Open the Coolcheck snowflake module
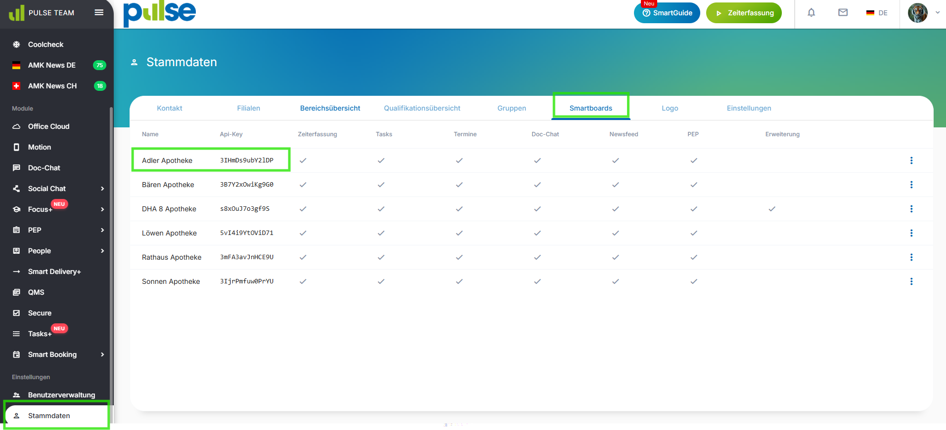The height and width of the screenshot is (430, 946). click(16, 44)
